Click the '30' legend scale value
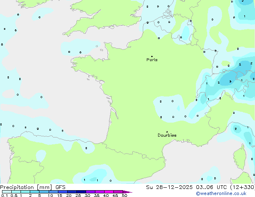Viewport: 255px width, 197px height. pyautogui.click(x=87, y=195)
